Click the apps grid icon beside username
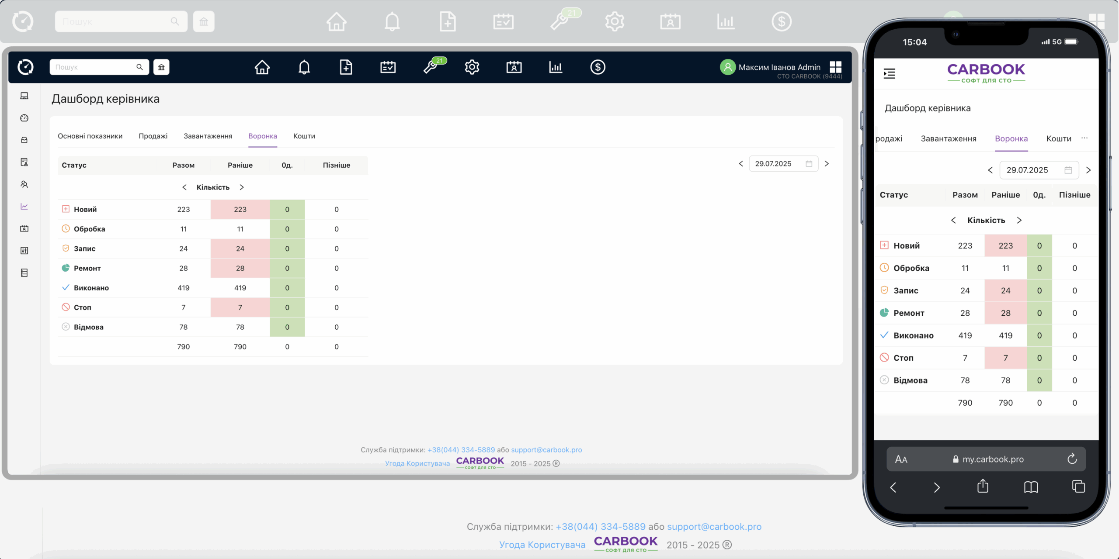The image size is (1119, 559). [835, 67]
